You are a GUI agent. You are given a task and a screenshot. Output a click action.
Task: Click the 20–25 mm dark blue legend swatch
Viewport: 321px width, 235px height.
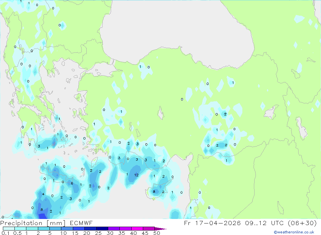tap(91, 229)
